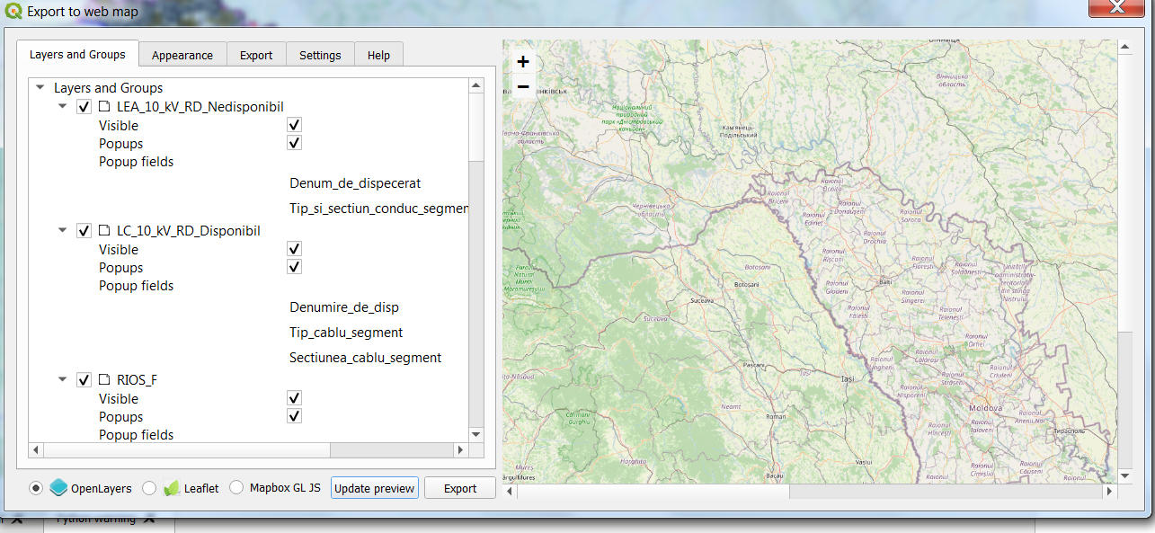Screen dimensions: 1155x533
Task: Click the OpenLayers logo icon
Action: pos(58,488)
